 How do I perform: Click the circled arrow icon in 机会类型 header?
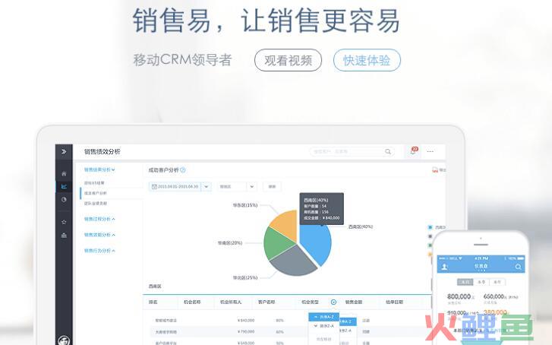[333, 302]
